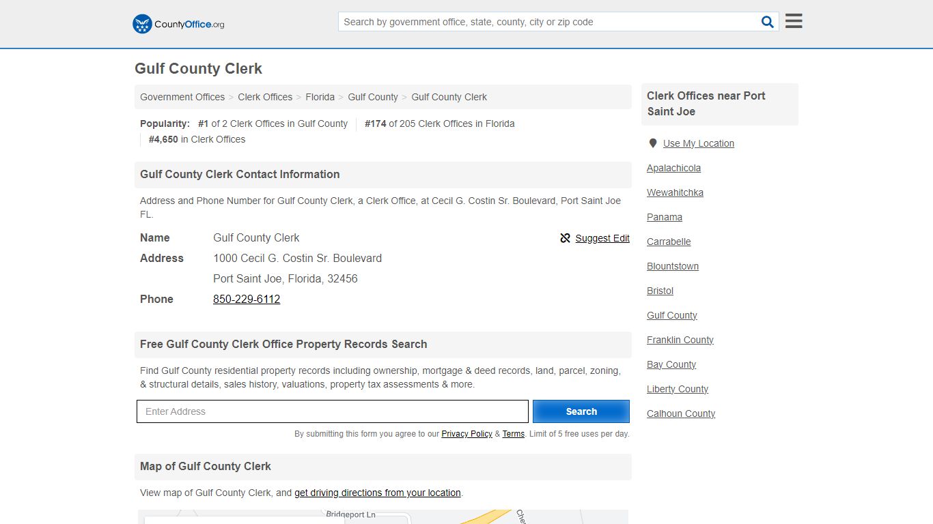Open Bristol clerk offices link
Viewport: 933px width, 524px height.
pyautogui.click(x=660, y=291)
